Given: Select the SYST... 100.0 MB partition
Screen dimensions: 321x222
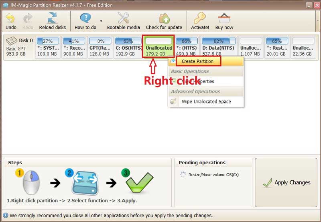Looking at the screenshot, I should pyautogui.click(x=48, y=47).
